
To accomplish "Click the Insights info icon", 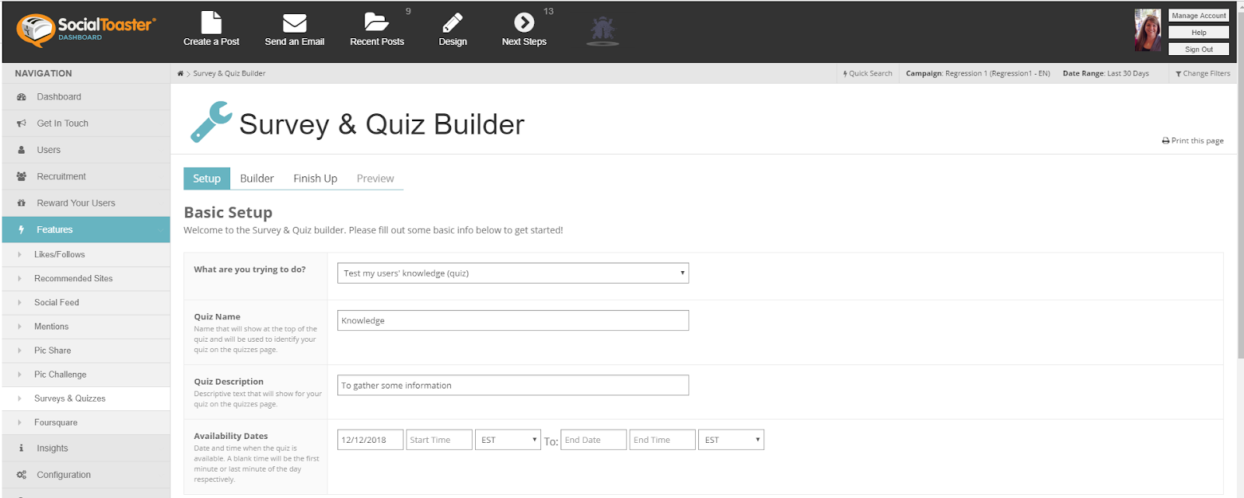I will [21, 448].
